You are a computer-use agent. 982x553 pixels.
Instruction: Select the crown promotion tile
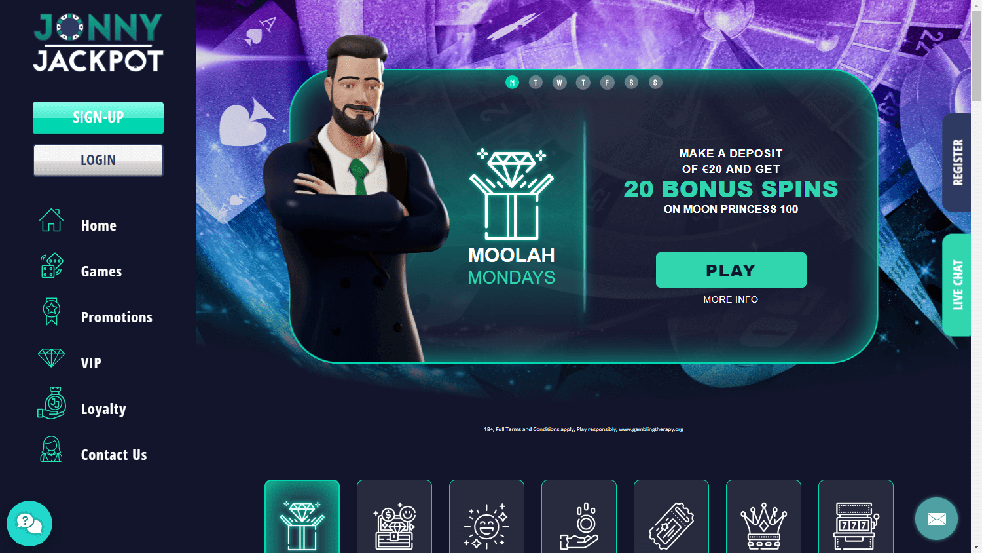pyautogui.click(x=763, y=516)
